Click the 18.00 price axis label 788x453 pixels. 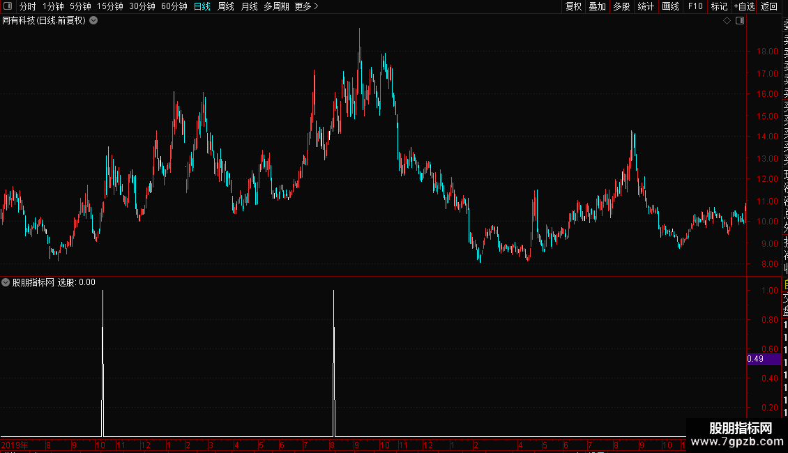(x=767, y=52)
